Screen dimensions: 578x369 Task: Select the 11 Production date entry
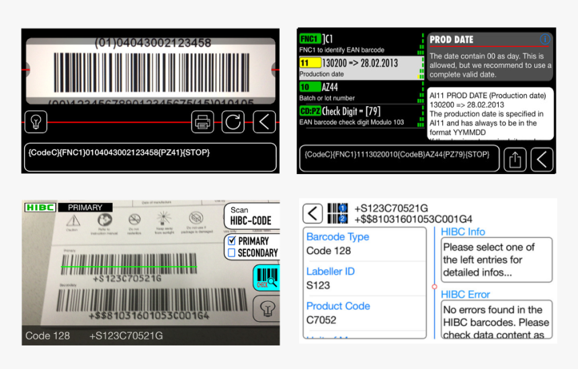[x=362, y=68]
